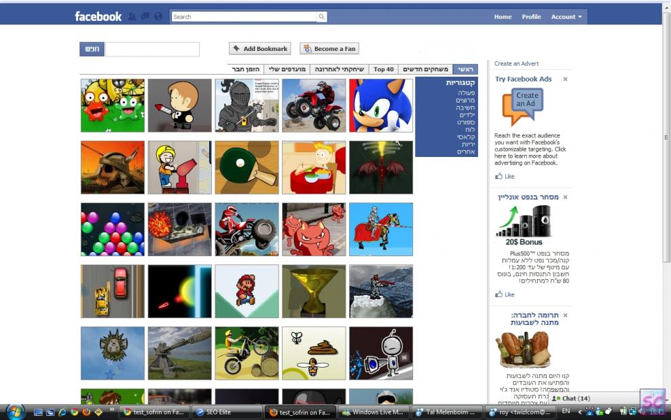Open the red ATV quad game thumbnail
671x420 pixels.
click(x=314, y=105)
